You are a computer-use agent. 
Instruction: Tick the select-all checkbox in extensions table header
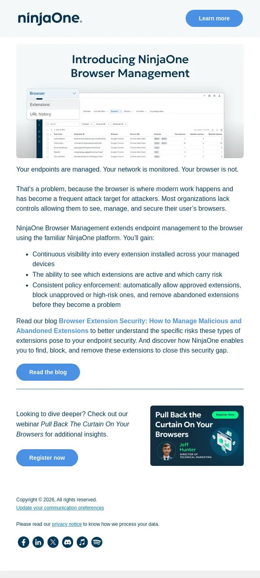click(x=48, y=134)
